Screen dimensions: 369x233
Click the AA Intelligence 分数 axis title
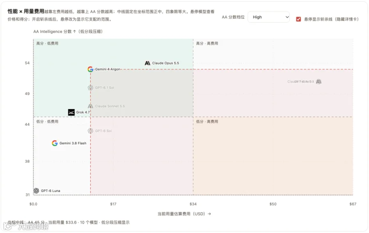pyautogui.click(x=68, y=32)
